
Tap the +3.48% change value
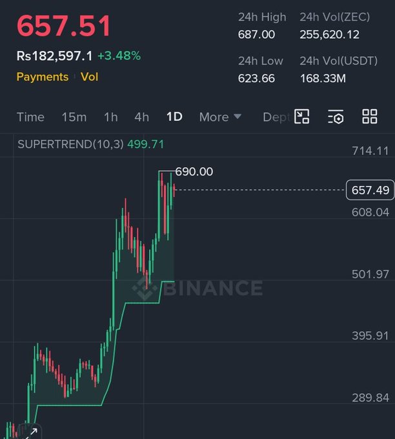coord(119,56)
